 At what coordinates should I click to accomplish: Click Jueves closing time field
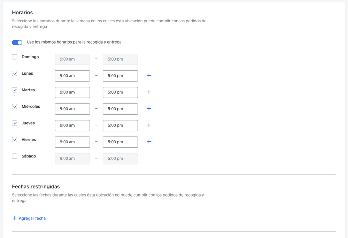tap(120, 125)
